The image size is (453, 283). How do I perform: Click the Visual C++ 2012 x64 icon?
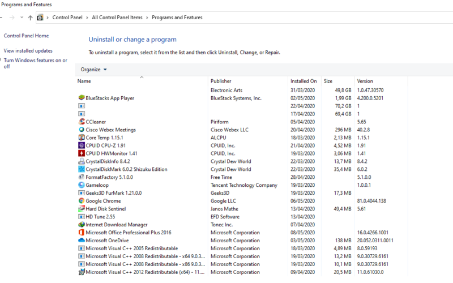82,272
